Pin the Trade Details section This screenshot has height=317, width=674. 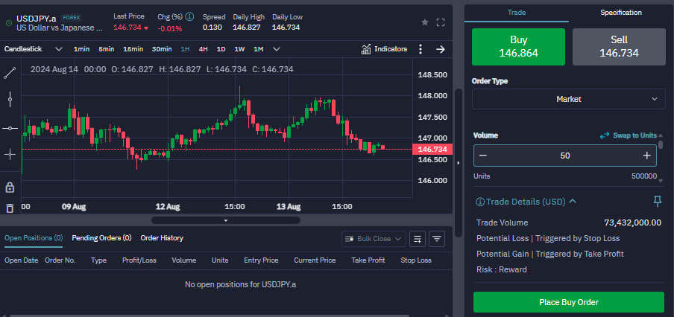(658, 201)
